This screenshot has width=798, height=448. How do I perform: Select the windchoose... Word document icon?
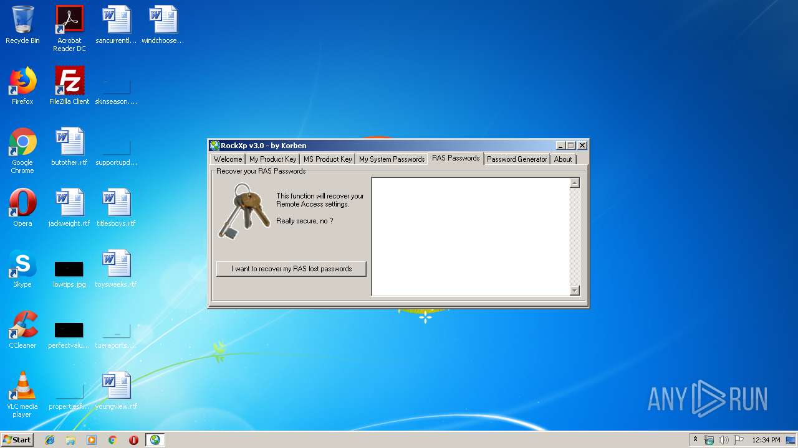point(163,25)
